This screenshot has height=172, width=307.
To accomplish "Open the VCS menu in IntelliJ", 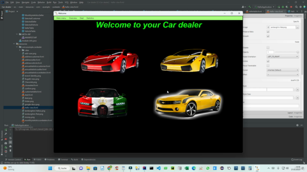I will coord(67,2).
